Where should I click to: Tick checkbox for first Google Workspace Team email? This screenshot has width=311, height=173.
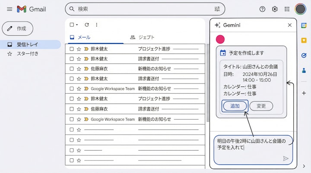click(72, 89)
